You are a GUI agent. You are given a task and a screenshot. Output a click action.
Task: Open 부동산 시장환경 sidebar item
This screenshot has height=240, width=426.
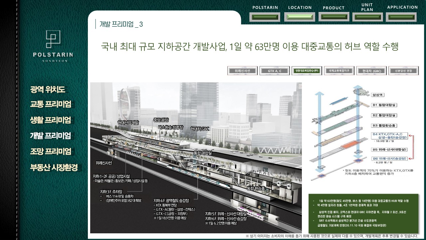(x=54, y=167)
